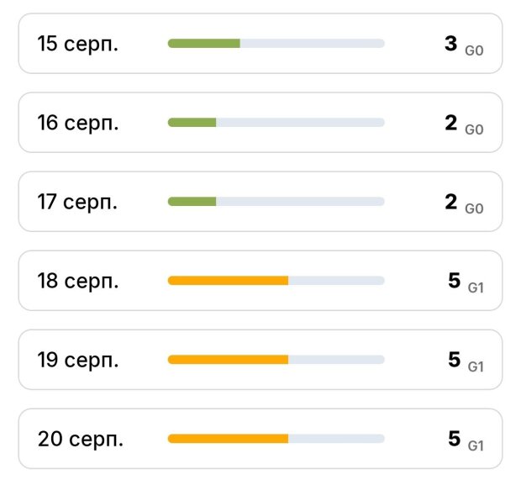Screen dimensions: 521x485
Task: Click the orange progress bar for 20 серп.
Action: point(228,439)
